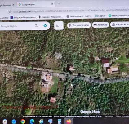Close the Google Карти tab
The image size is (129, 124).
(x=52, y=4)
